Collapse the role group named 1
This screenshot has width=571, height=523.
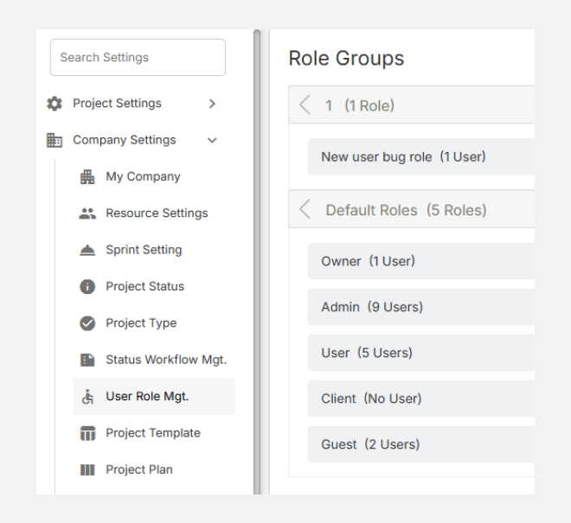coord(304,106)
